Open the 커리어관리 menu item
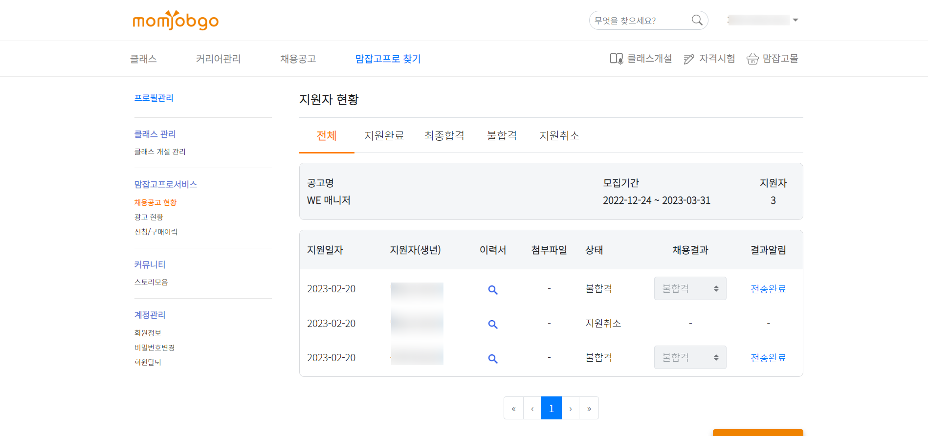 click(x=218, y=59)
